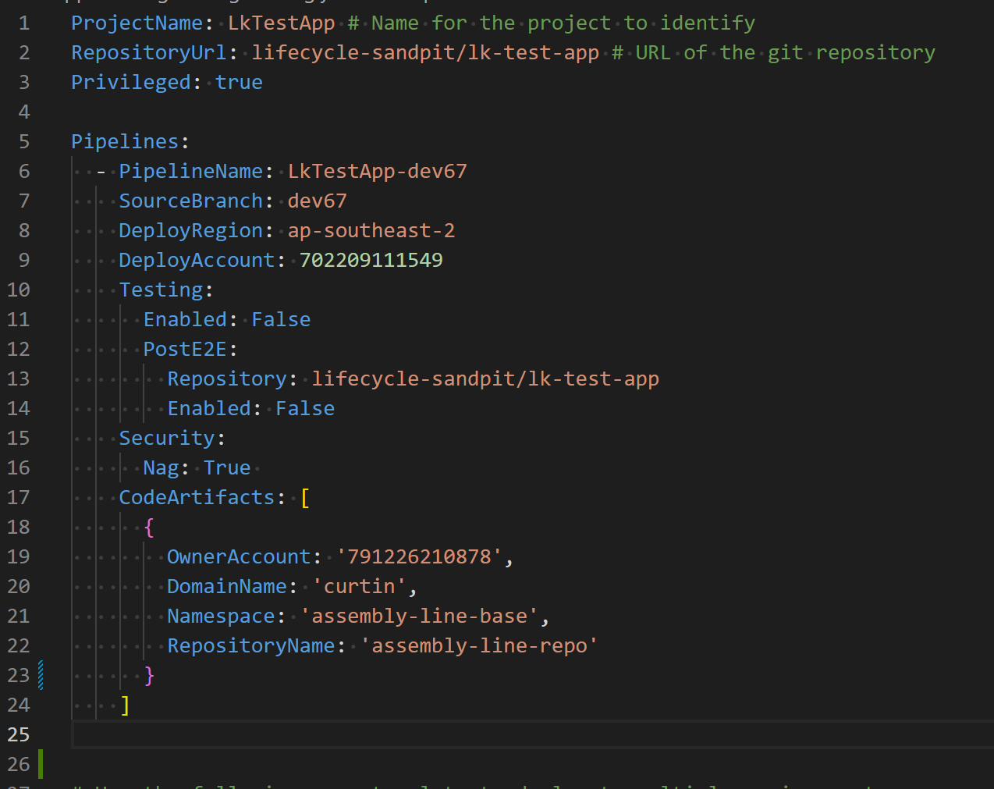Click the DeployAccount number 702209111549
The width and height of the screenshot is (994, 789).
[x=371, y=260]
